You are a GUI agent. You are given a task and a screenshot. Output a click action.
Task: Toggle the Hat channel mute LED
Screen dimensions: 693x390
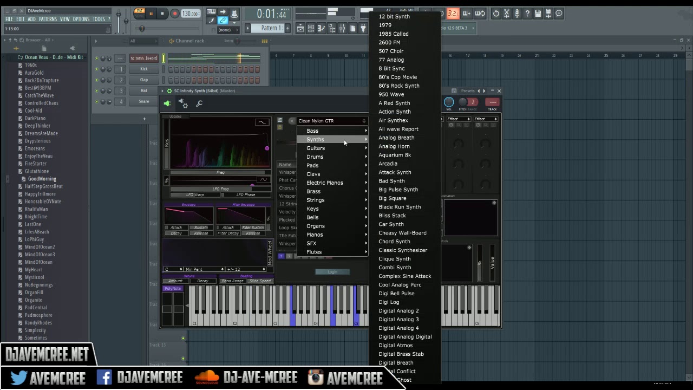(x=97, y=90)
